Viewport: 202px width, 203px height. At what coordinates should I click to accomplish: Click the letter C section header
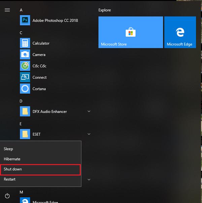pyautogui.click(x=21, y=33)
